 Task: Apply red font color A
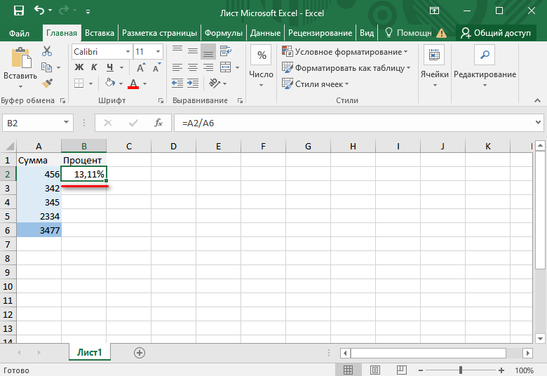click(133, 83)
